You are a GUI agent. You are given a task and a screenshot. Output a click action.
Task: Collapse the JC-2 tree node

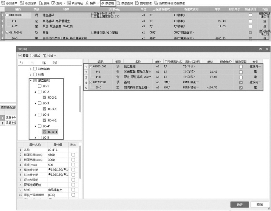36,92
